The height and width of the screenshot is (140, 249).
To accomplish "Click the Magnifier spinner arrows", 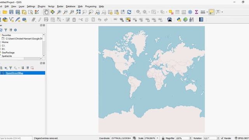I will point(191,138).
